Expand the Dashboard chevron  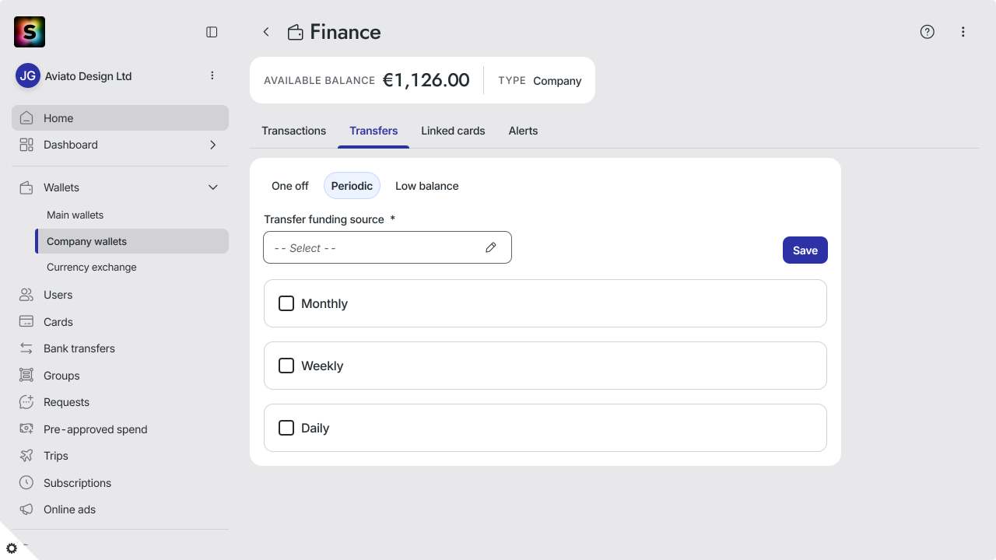coord(213,145)
